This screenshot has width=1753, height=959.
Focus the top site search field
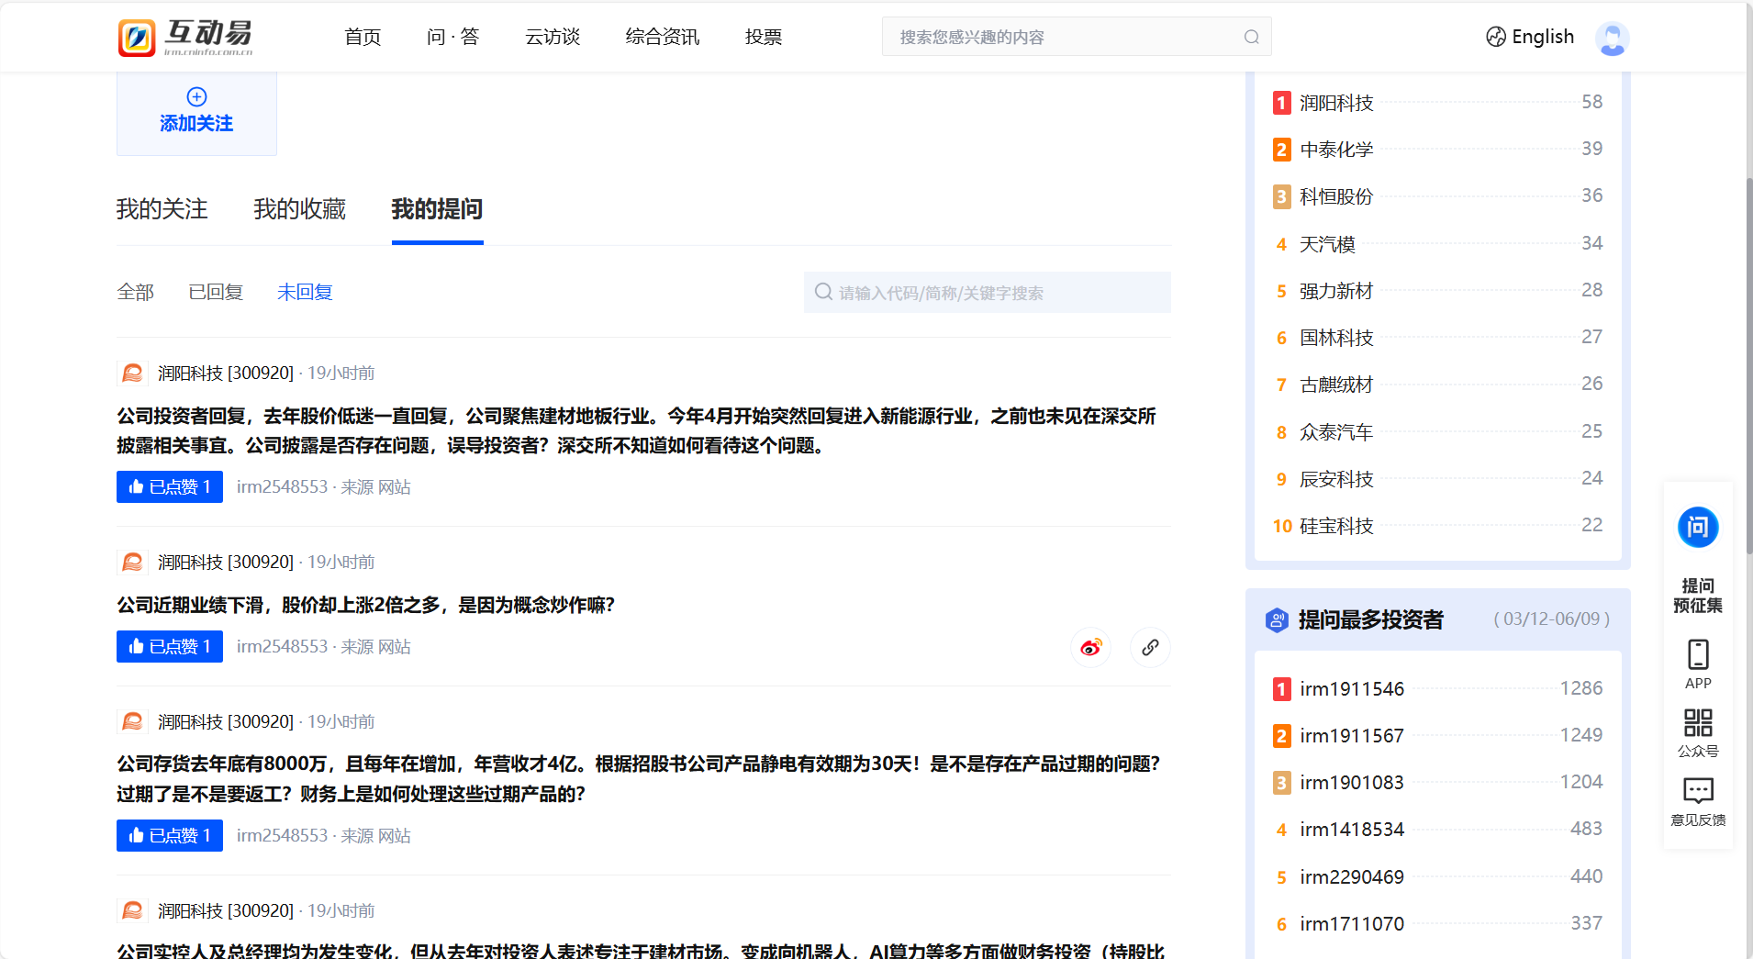tap(1077, 37)
